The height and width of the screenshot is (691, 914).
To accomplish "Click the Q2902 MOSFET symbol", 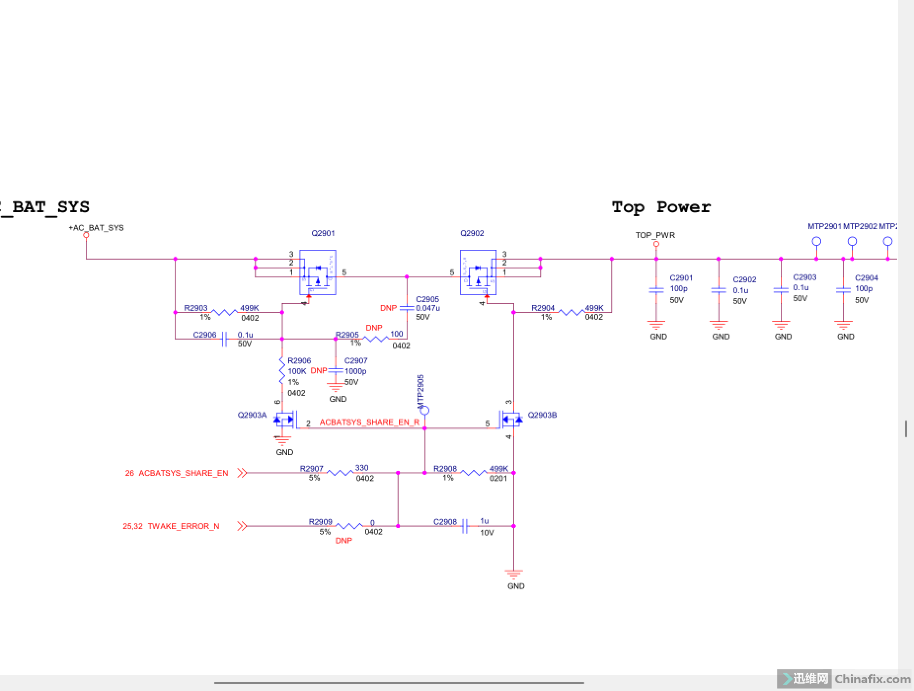I will point(478,272).
